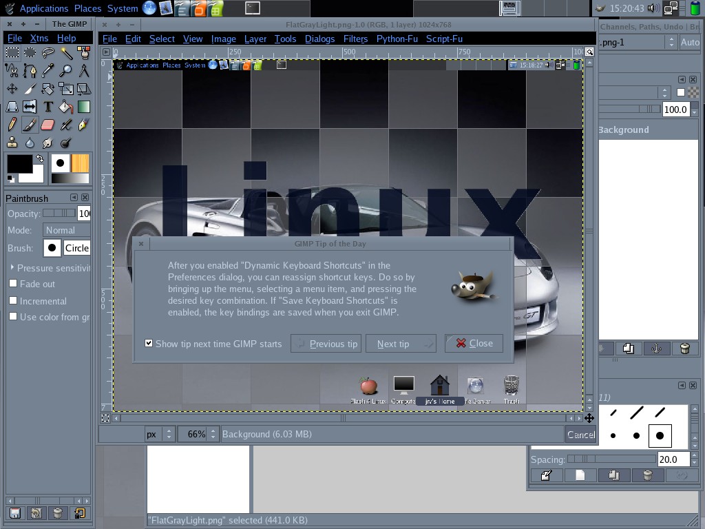The width and height of the screenshot is (705, 529).
Task: Enable the Incremental checkbox
Action: coord(13,300)
